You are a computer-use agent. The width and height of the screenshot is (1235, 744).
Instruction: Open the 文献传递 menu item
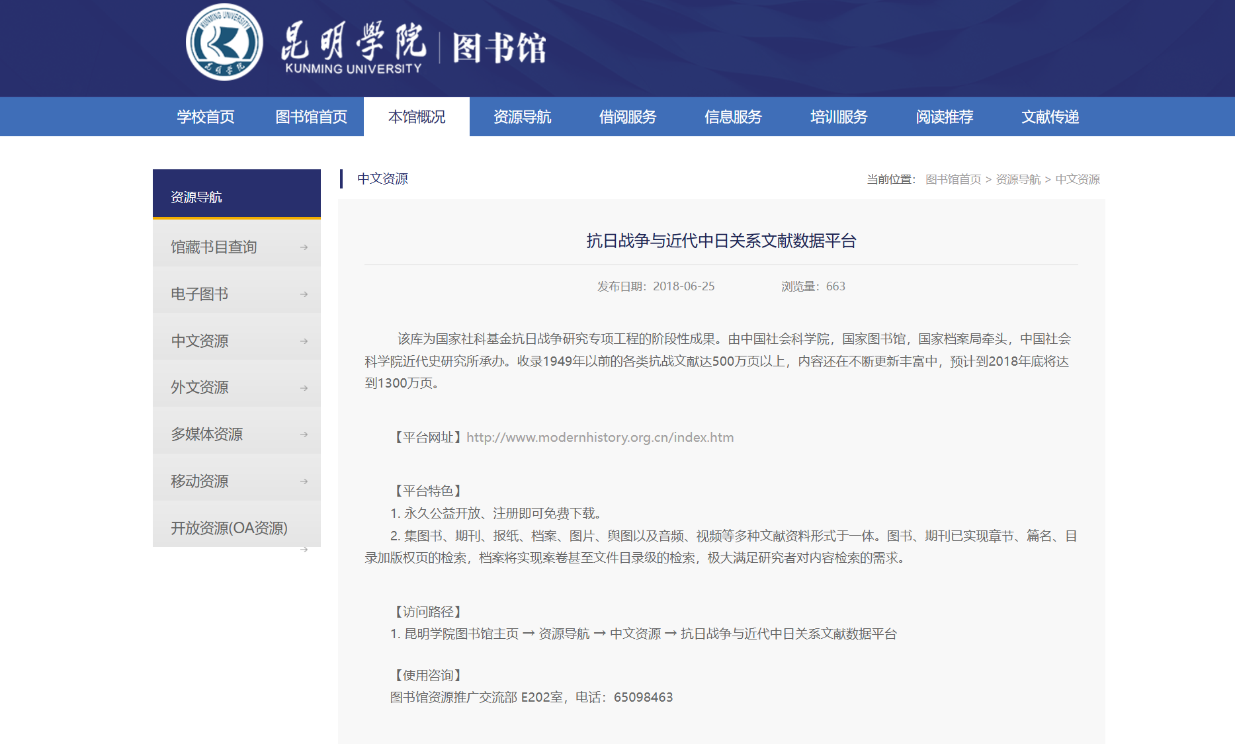(x=1050, y=117)
